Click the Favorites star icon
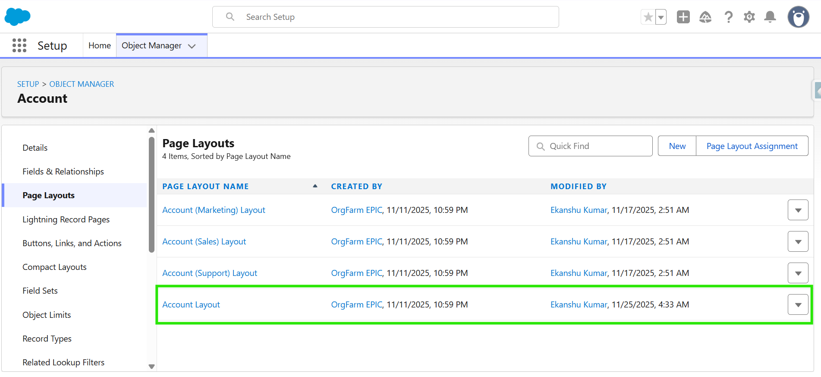Screen dimensions: 821x377 648,17
